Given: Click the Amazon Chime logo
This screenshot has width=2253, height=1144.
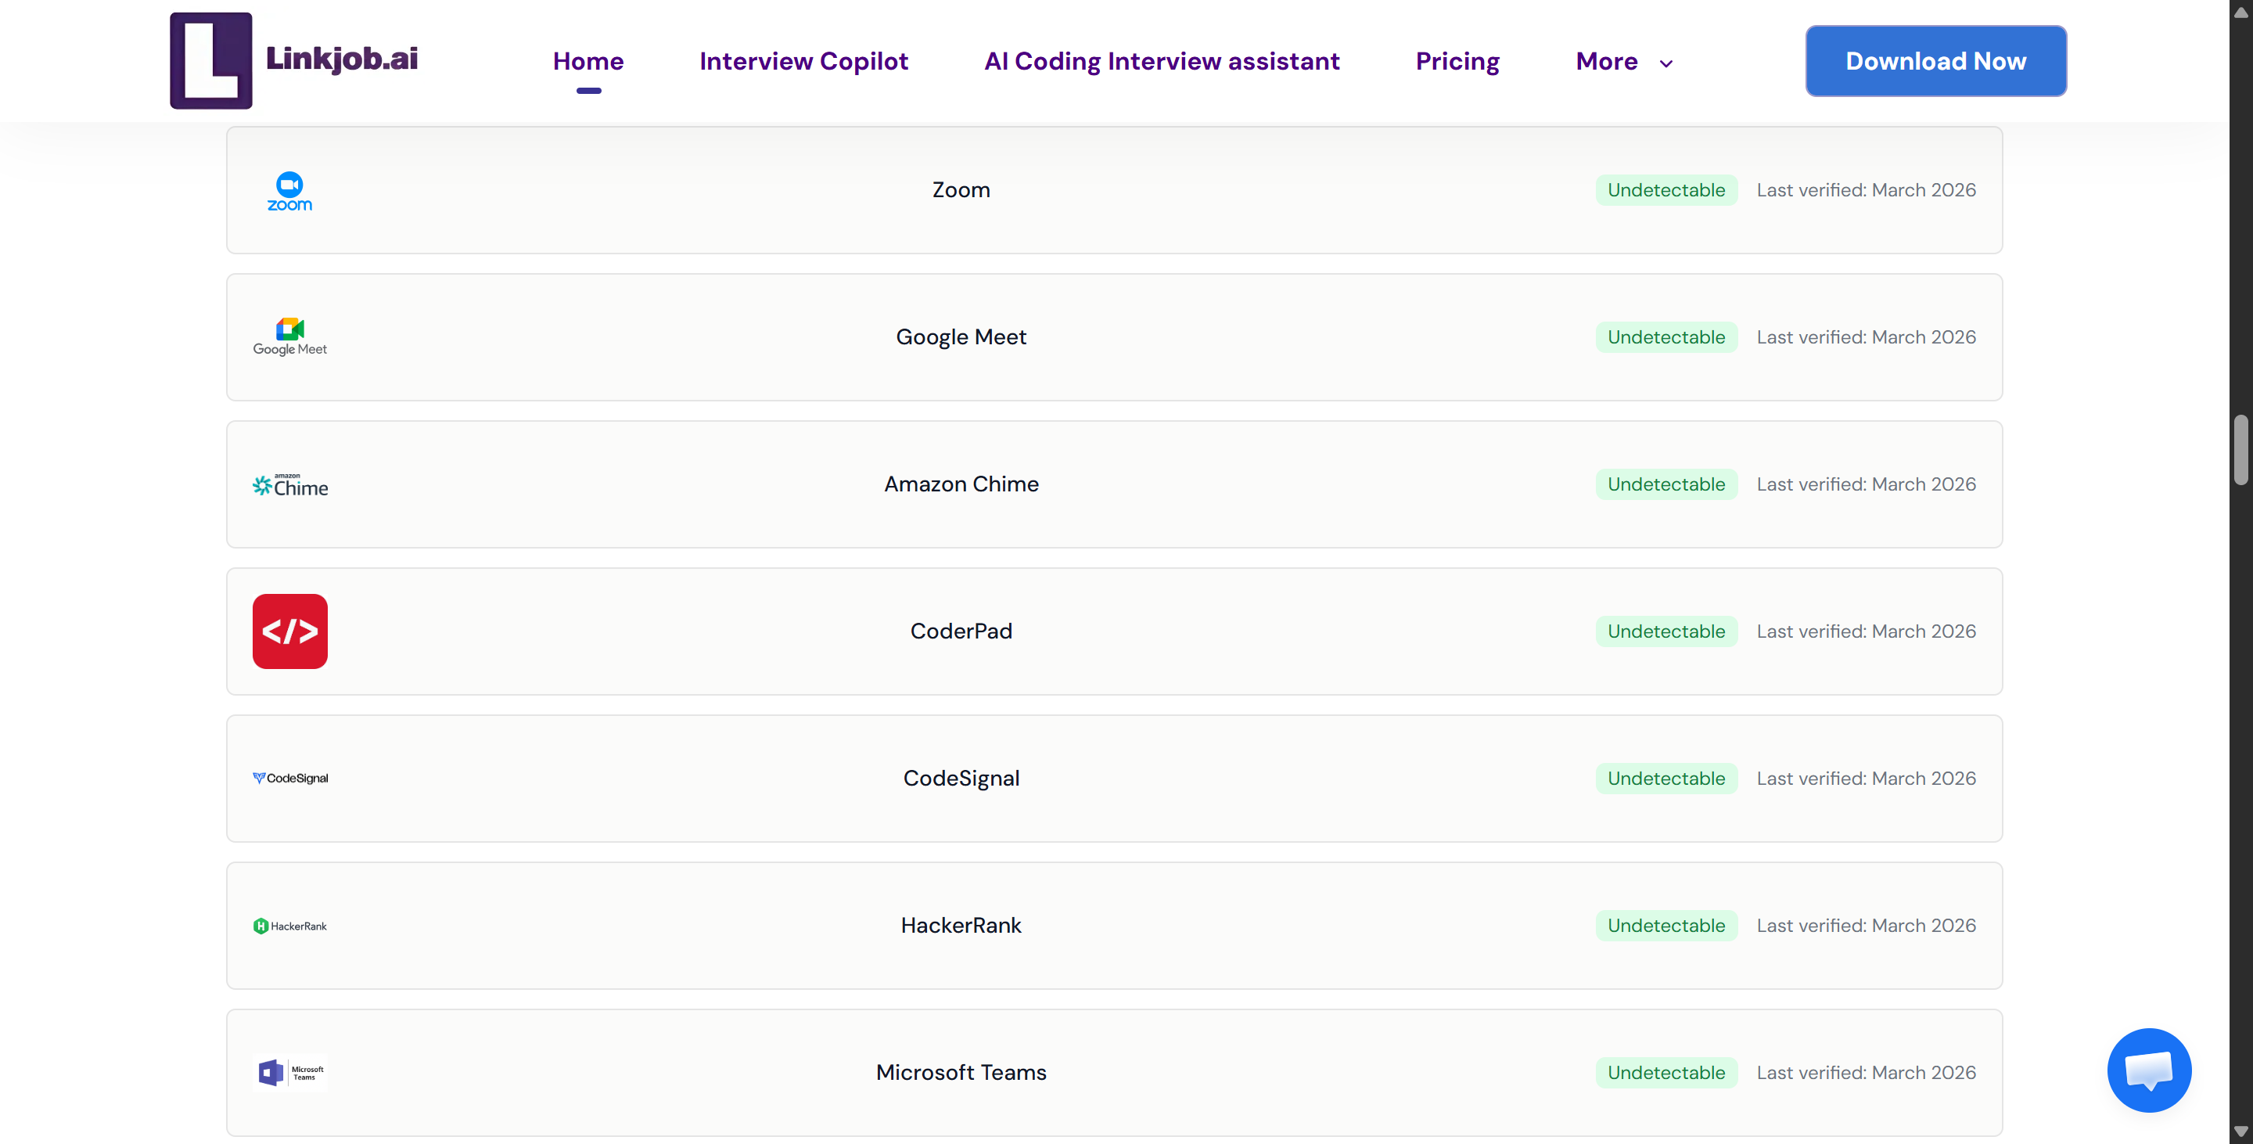Looking at the screenshot, I should [x=289, y=485].
